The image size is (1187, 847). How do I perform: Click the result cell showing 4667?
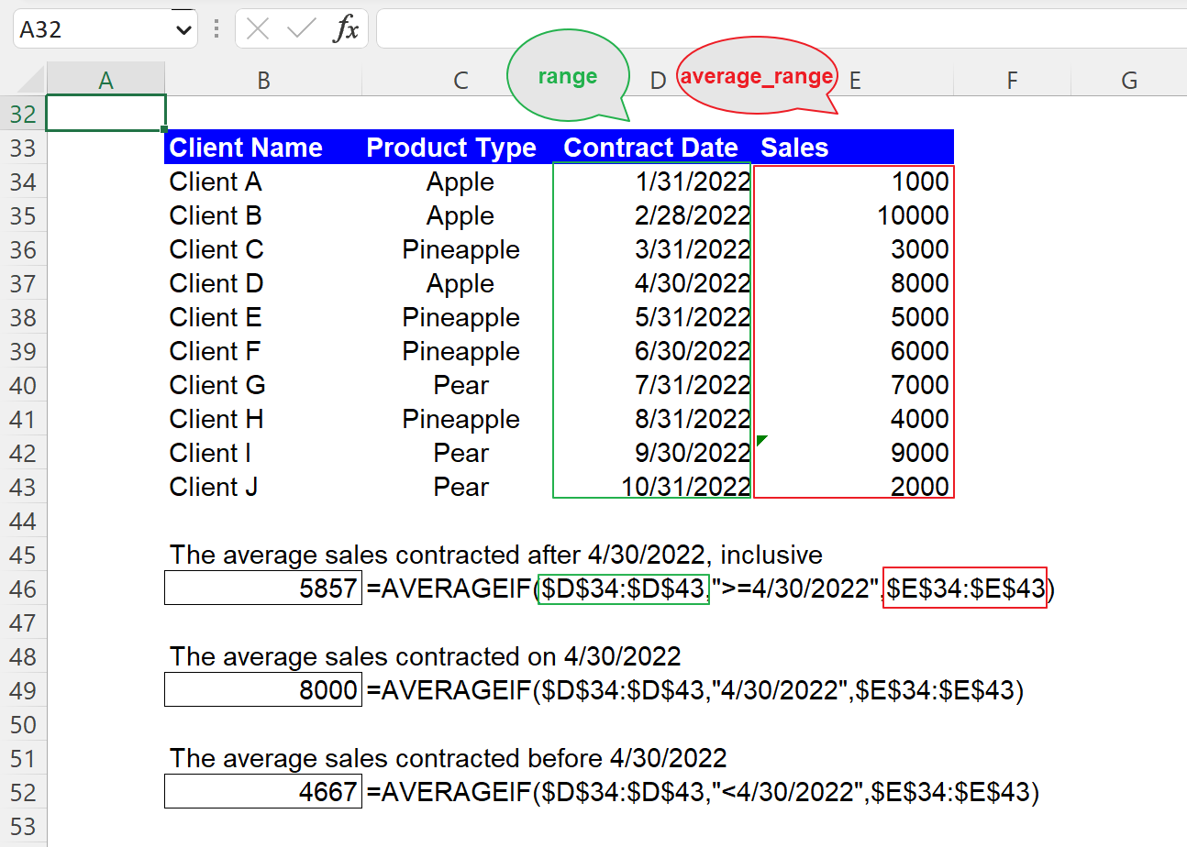263,792
